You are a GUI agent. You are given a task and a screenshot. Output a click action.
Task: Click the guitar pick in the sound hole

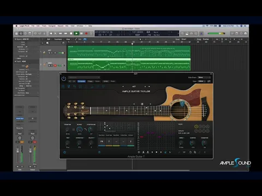[x=182, y=104]
